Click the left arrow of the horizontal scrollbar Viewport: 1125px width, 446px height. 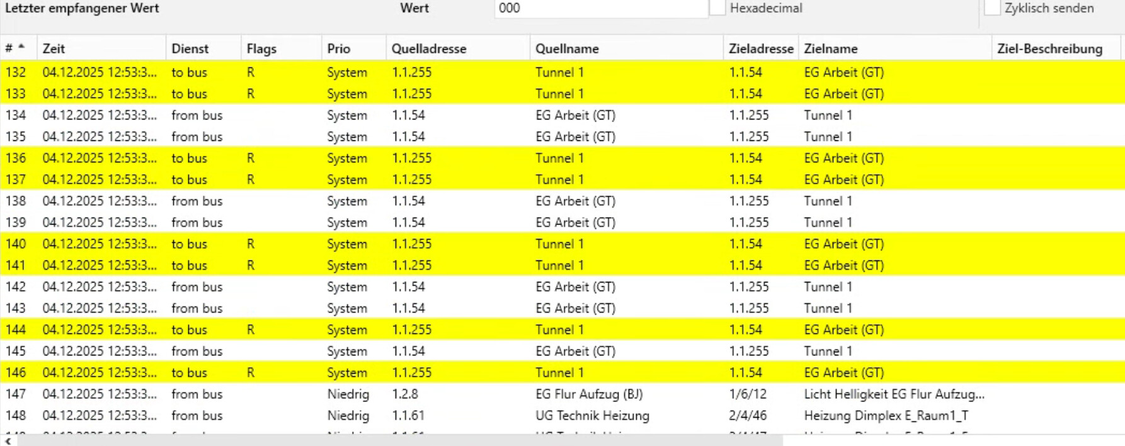pos(8,441)
